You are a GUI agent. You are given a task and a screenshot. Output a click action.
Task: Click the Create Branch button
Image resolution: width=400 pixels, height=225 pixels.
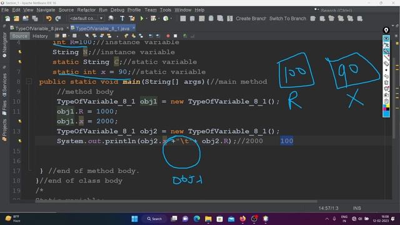[x=251, y=18]
